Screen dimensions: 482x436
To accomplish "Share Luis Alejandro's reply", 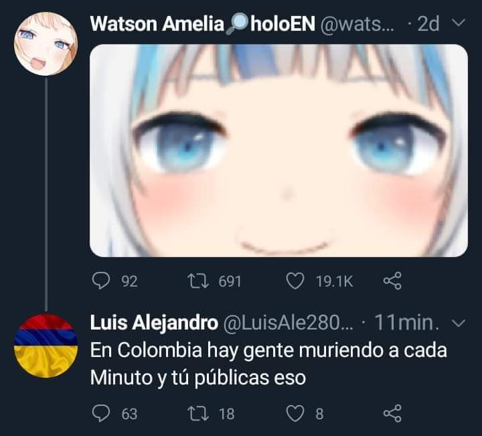I will click(392, 413).
